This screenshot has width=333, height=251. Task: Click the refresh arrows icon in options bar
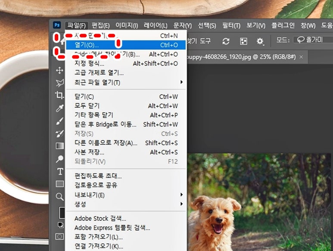226,41
